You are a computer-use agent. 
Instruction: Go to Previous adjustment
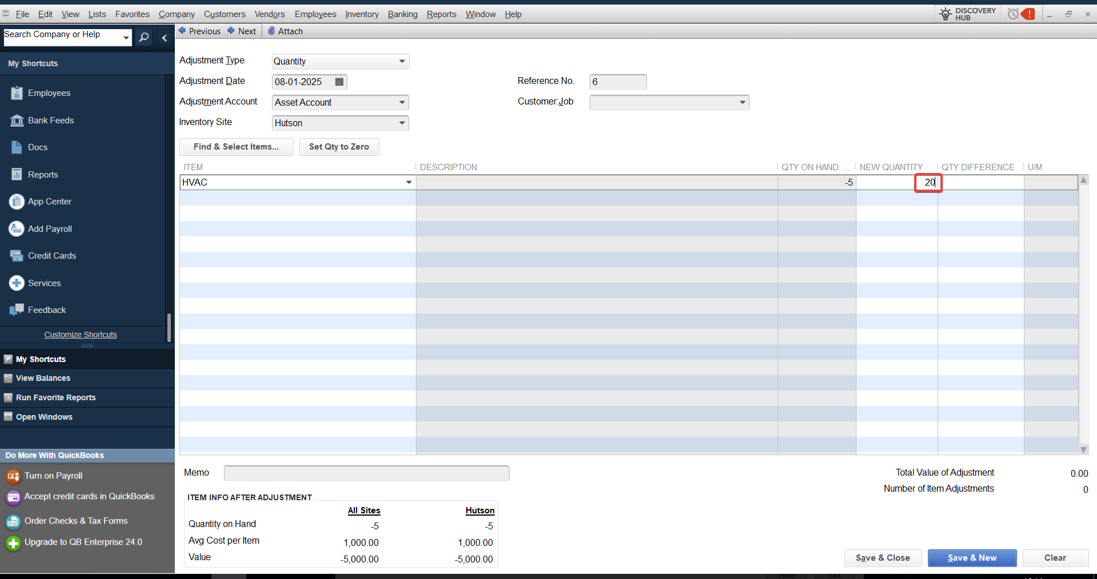coord(199,31)
